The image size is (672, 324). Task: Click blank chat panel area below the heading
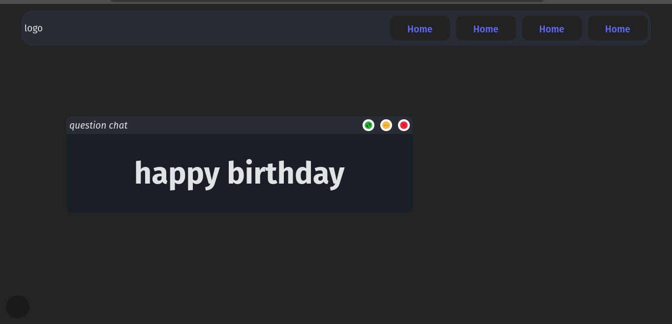239,203
